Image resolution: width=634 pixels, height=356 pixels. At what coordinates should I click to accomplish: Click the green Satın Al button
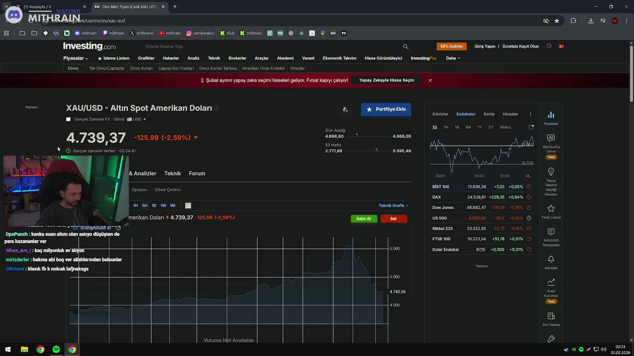tap(364, 219)
